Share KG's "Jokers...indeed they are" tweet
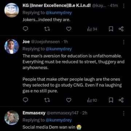Screen dimensions: 131x131 (x=121, y=29)
